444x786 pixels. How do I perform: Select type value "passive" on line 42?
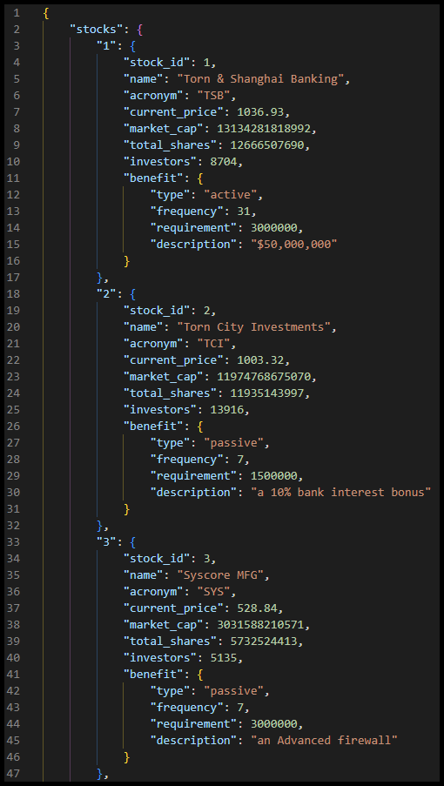coord(234,691)
